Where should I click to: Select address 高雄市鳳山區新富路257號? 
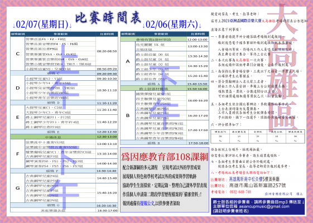pyautogui.click(x=258, y=186)
